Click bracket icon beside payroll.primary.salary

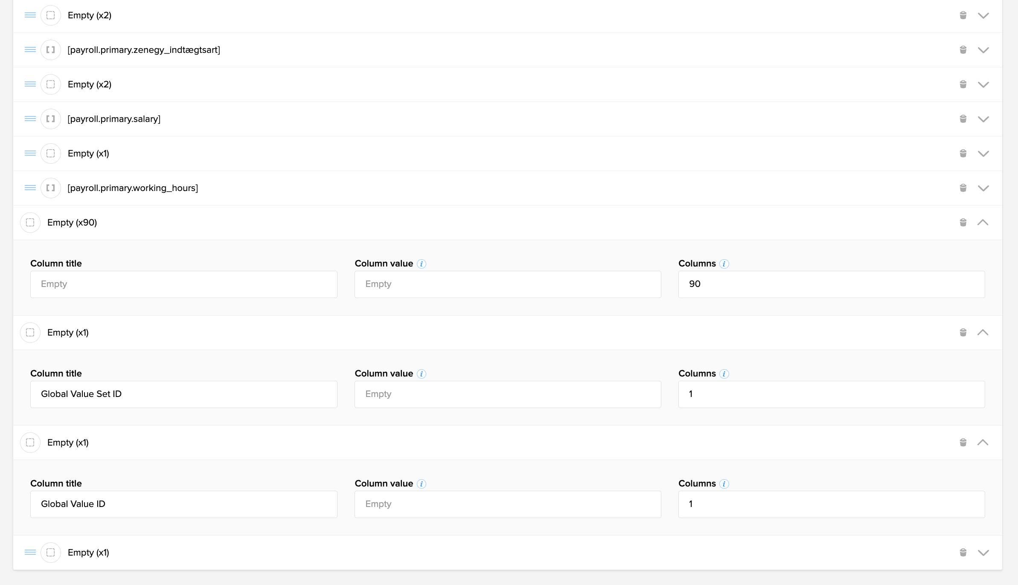[51, 119]
